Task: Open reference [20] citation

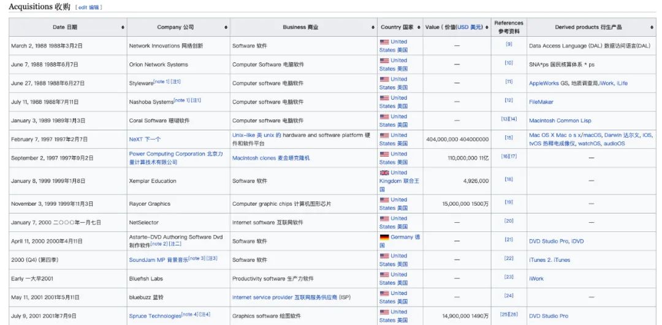Action: (x=509, y=221)
